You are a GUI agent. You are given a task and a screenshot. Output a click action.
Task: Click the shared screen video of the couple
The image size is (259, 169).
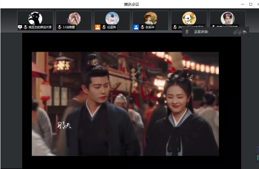(125, 104)
